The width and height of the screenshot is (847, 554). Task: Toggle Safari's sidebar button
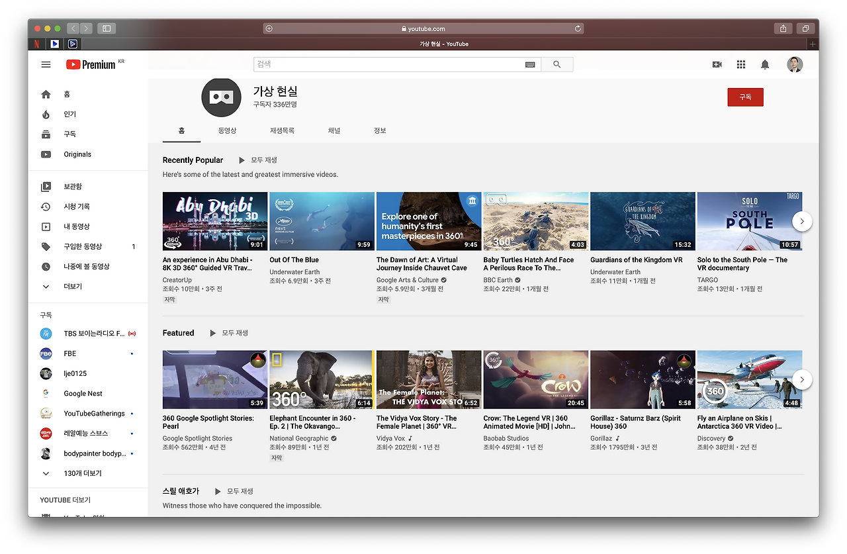pos(106,28)
